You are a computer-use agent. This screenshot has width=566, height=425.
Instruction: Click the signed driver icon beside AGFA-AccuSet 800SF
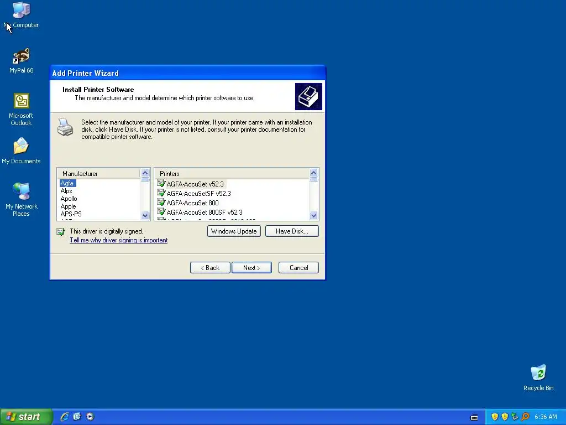tap(161, 212)
